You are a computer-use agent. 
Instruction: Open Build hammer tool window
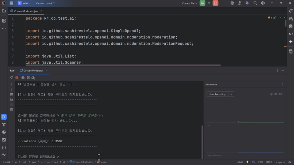(x=4, y=125)
